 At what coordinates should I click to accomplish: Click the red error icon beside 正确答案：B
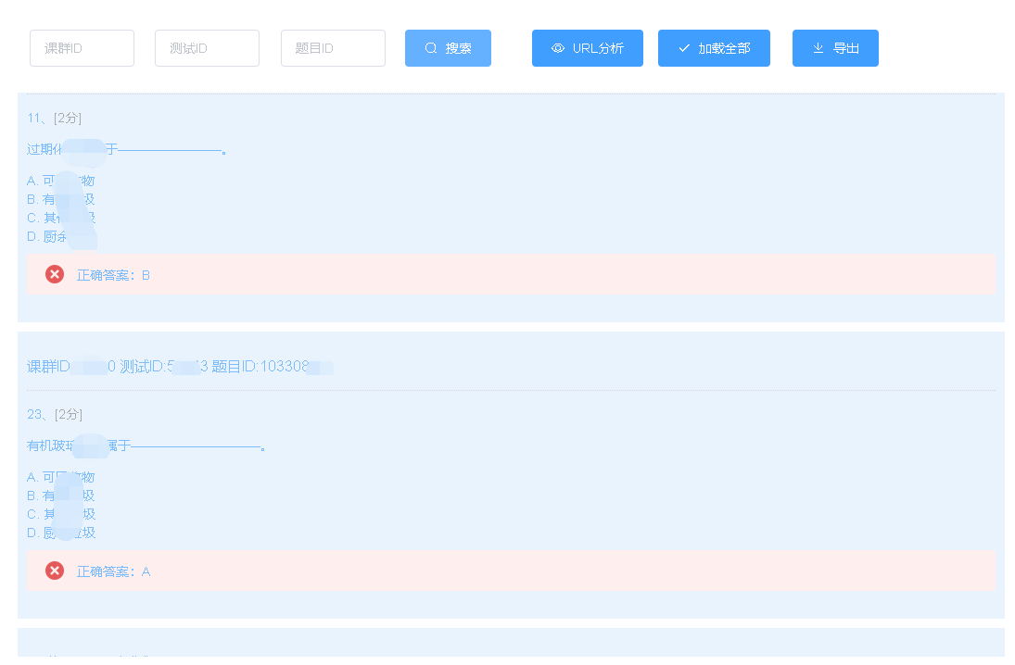[55, 274]
